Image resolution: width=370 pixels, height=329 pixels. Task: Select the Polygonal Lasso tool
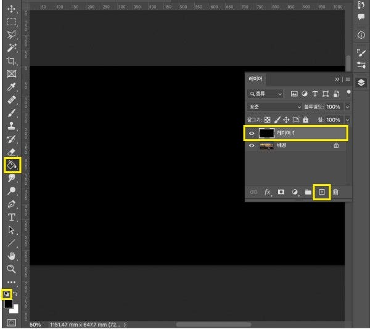11,35
